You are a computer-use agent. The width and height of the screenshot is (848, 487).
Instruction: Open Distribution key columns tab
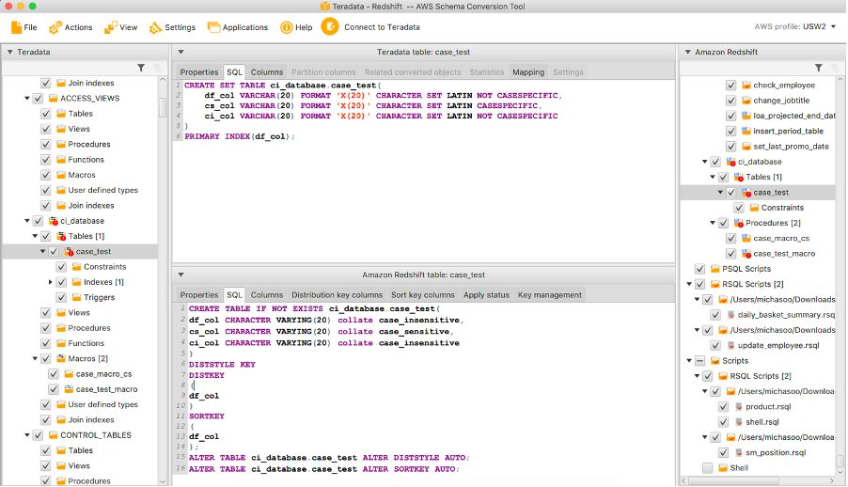337,295
